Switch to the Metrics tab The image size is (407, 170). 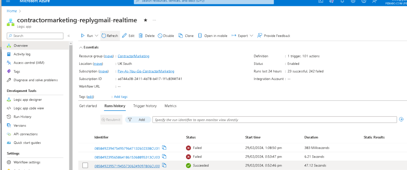170,106
